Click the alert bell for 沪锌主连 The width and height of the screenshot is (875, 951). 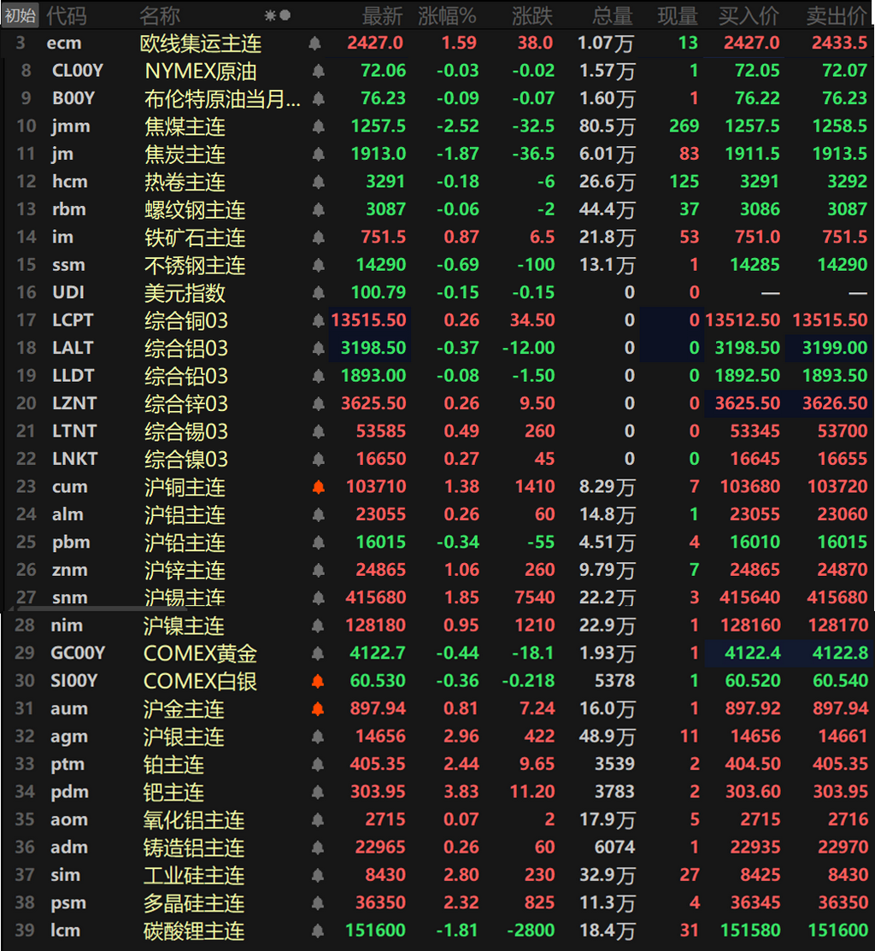coord(319,570)
